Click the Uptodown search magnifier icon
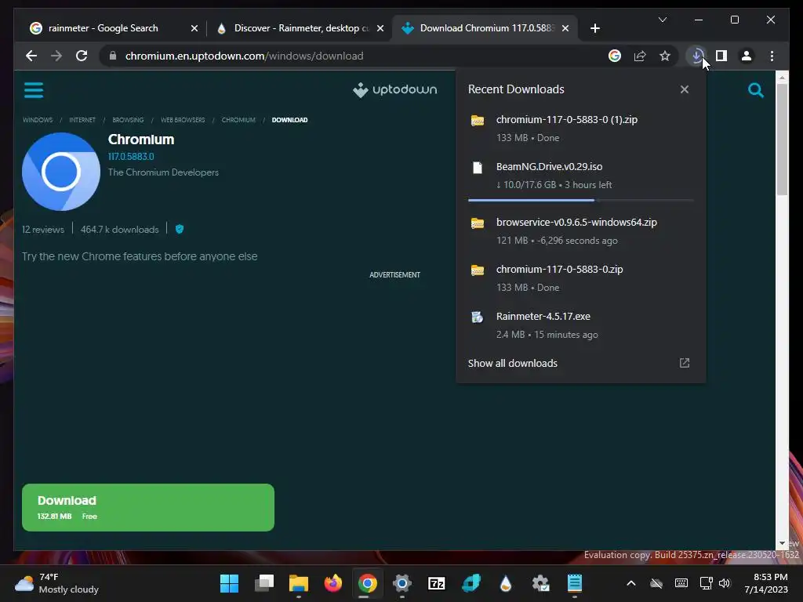Screen dimensions: 803x602 pyautogui.click(x=755, y=90)
